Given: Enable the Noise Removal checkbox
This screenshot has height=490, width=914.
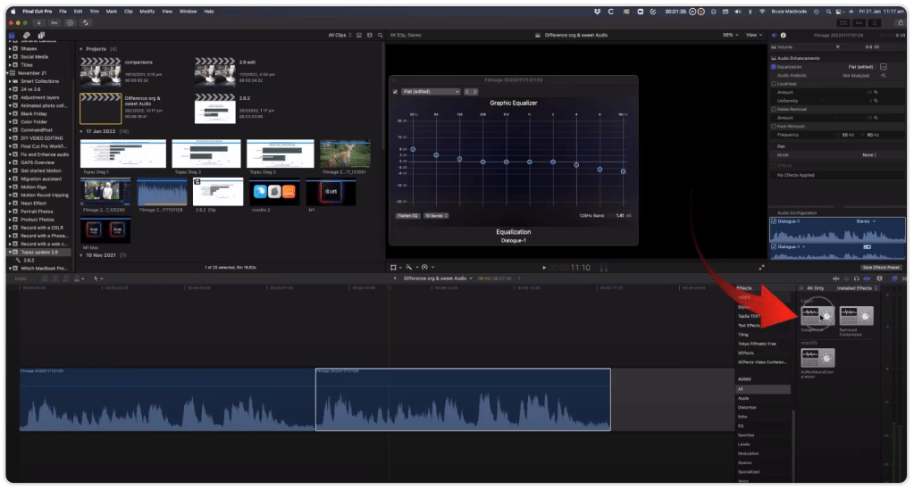Looking at the screenshot, I should coord(774,109).
